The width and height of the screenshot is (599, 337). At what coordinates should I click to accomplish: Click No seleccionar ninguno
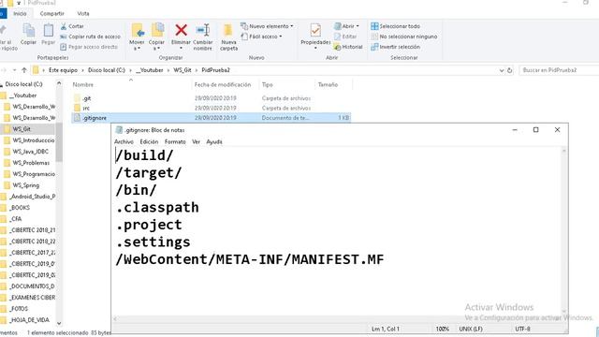(x=403, y=37)
